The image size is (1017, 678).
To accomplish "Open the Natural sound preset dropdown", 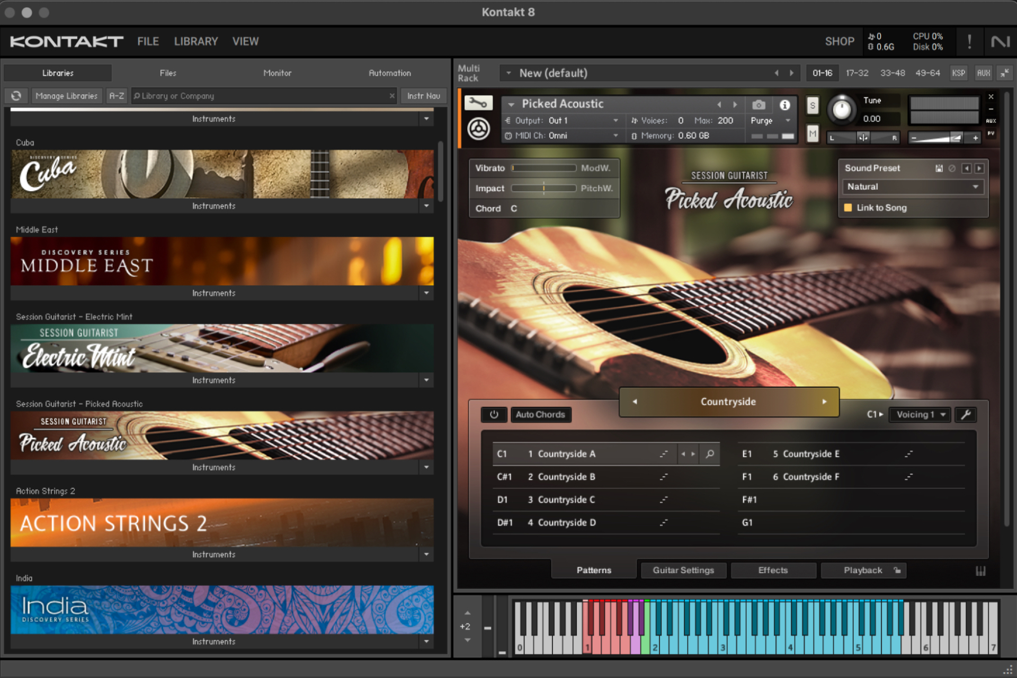I will pyautogui.click(x=912, y=186).
